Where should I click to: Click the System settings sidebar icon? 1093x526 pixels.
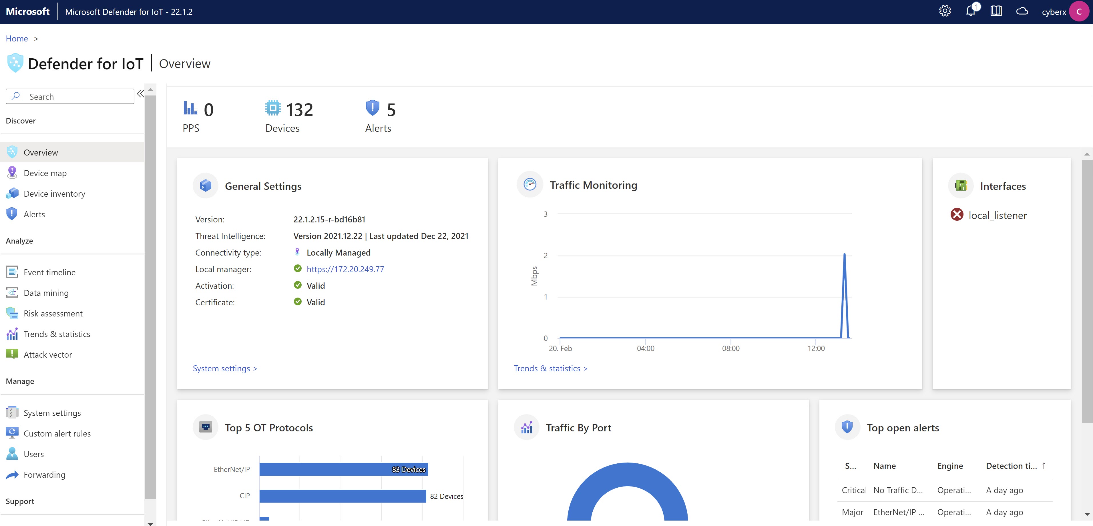[12, 412]
